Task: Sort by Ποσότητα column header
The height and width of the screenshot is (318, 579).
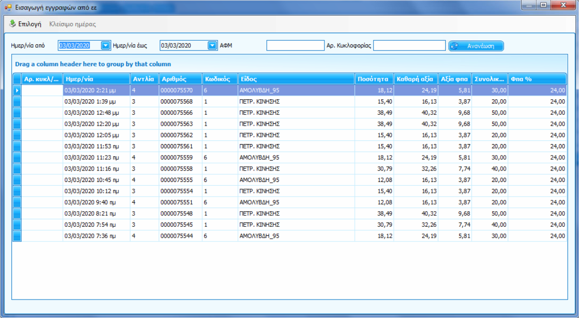Action: (374, 79)
